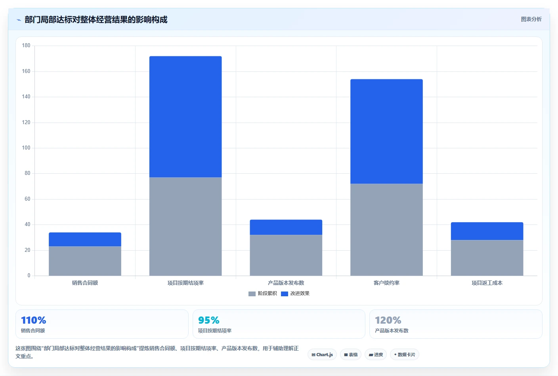Image resolution: width=558 pixels, height=376 pixels.
Task: Click the 110% 销售合同额 metric card
Action: 102,324
